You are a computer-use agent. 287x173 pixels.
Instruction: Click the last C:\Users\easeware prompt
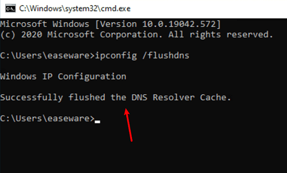click(47, 119)
